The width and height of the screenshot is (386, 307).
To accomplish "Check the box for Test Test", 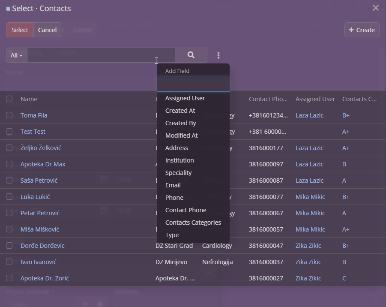I will (9, 132).
